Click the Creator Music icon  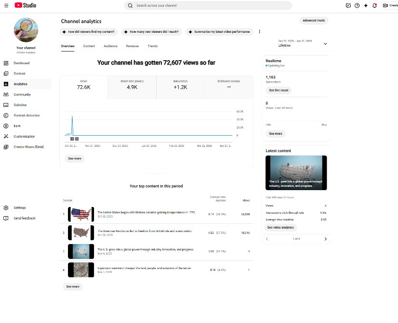coord(6,147)
